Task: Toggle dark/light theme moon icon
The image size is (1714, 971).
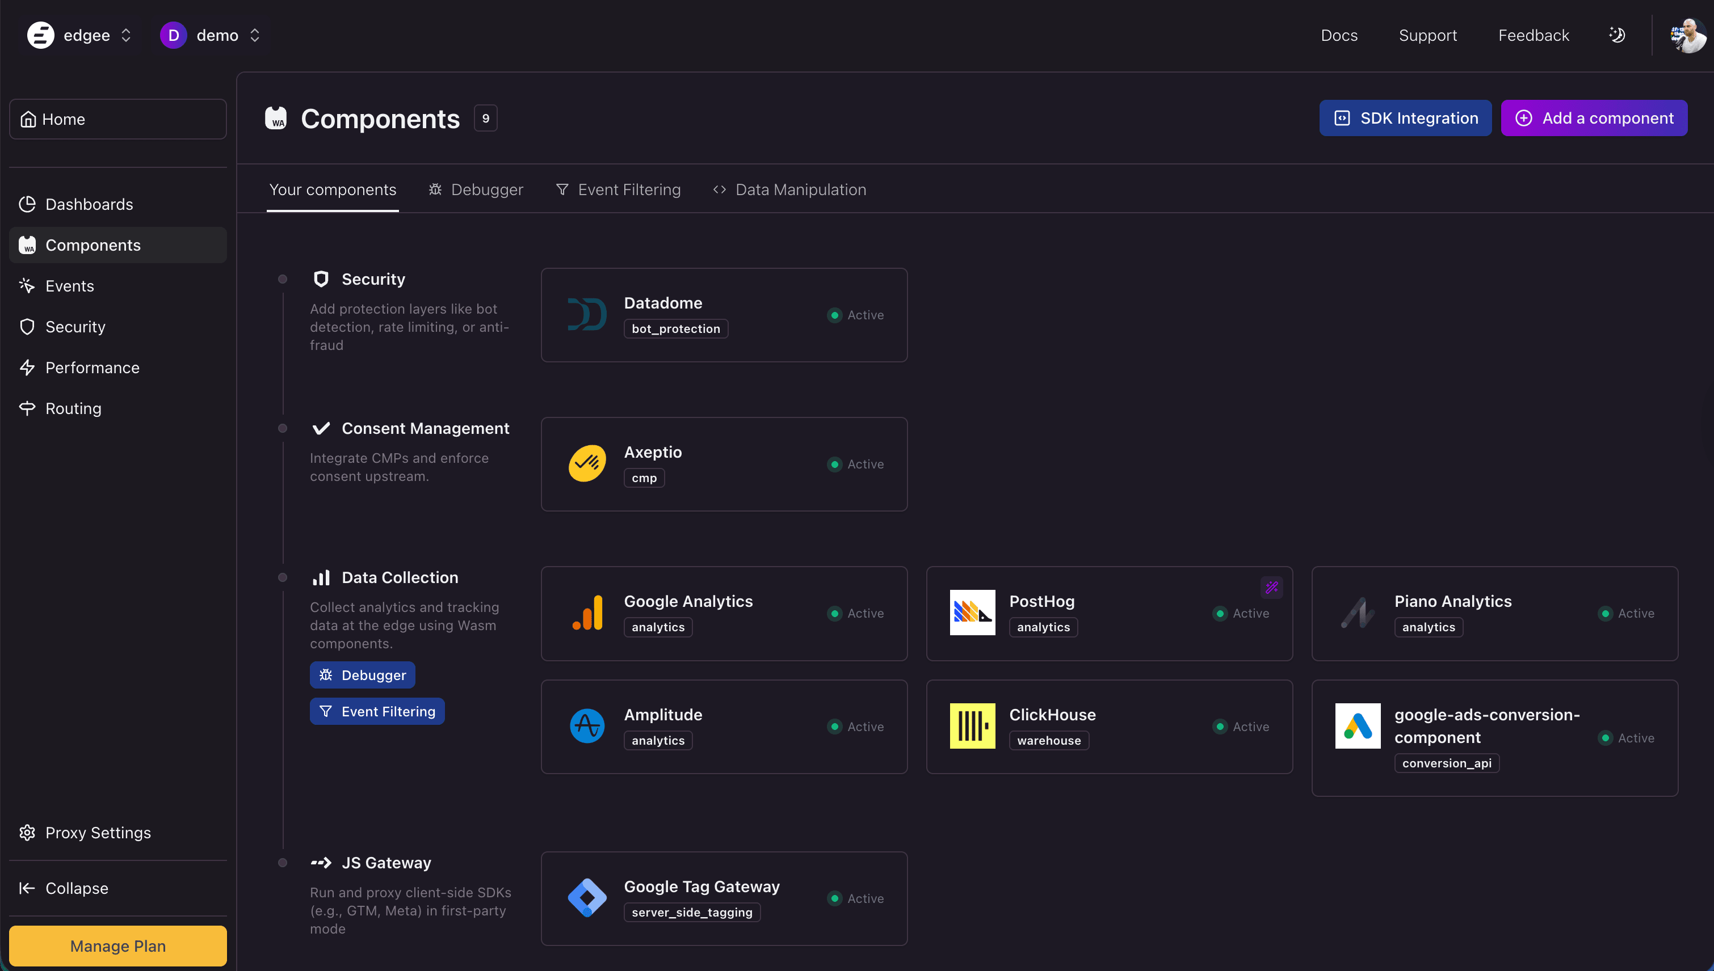Action: 1616,35
